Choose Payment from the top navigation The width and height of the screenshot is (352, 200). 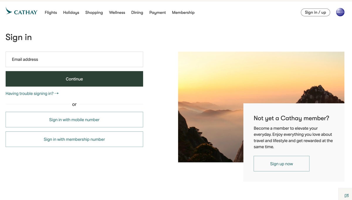click(158, 13)
